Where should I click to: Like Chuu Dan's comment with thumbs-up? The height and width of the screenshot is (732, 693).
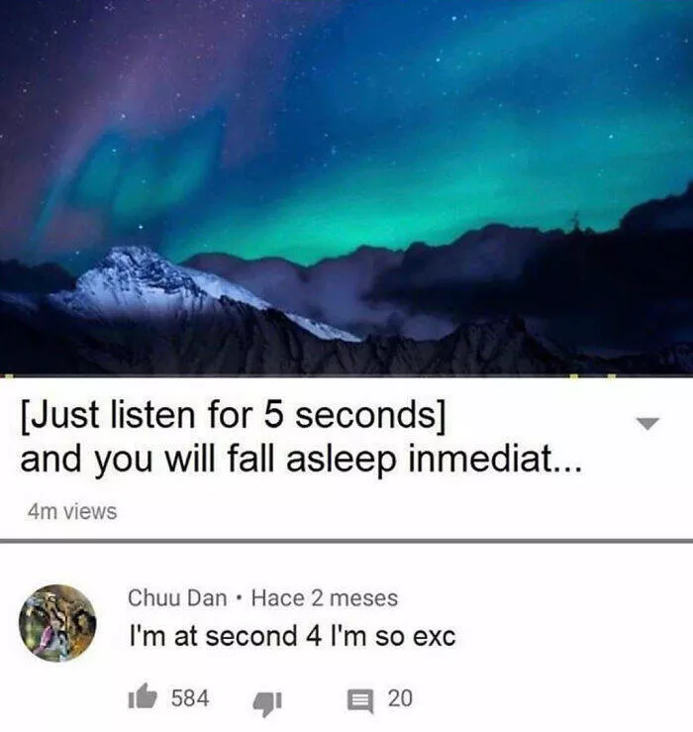pos(142,695)
